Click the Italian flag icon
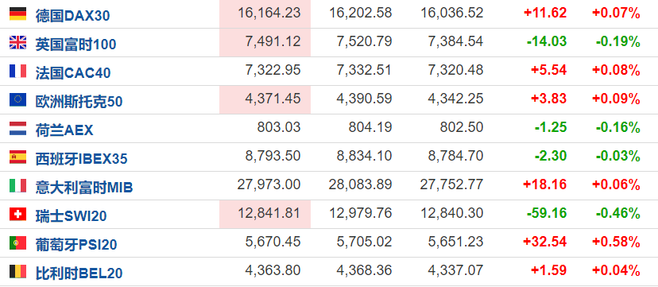The width and height of the screenshot is (658, 287). click(17, 185)
